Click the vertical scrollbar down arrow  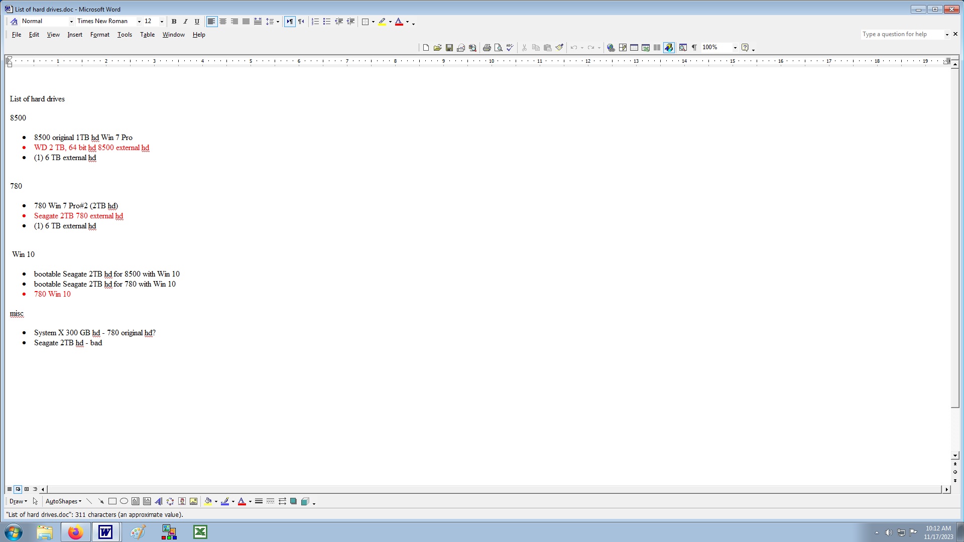click(x=955, y=456)
